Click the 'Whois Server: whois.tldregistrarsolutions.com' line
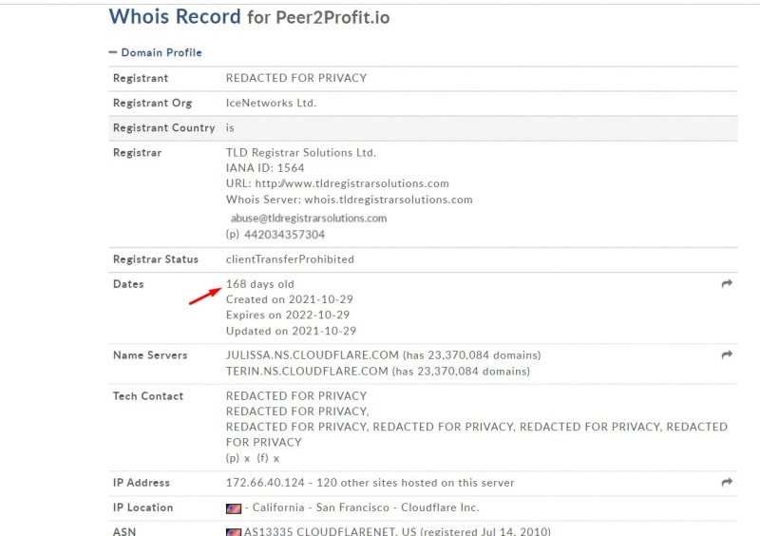Viewport: 760px width, 536px height. [x=349, y=200]
